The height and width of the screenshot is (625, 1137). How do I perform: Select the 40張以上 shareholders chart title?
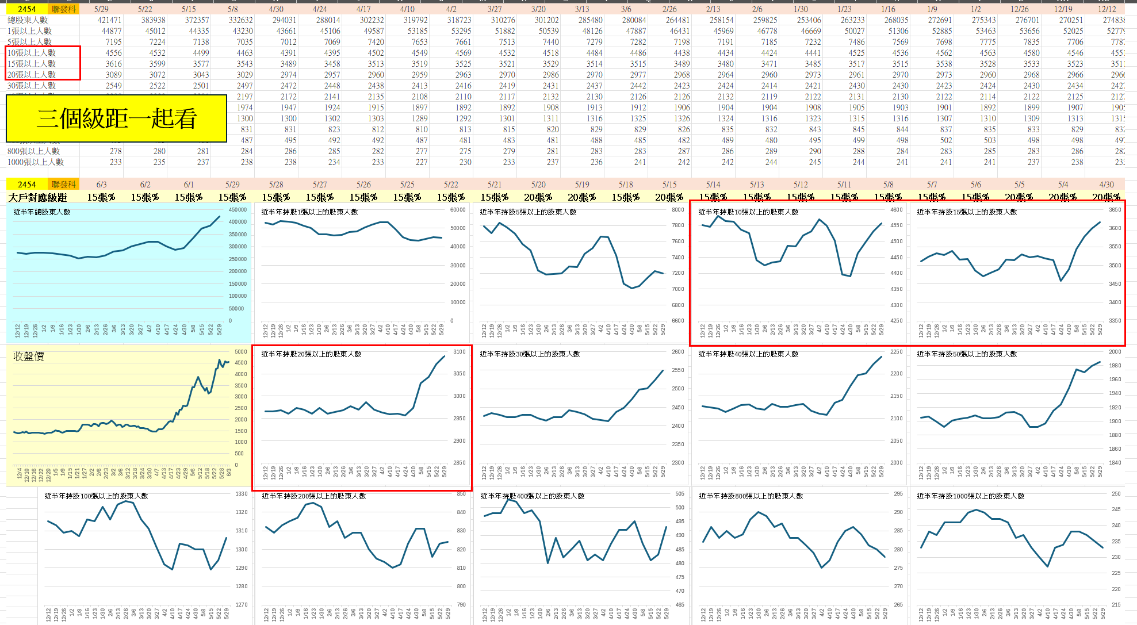tap(748, 354)
